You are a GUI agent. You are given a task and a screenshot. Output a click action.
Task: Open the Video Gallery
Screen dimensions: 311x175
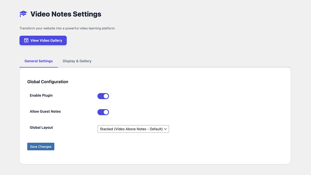(43, 40)
